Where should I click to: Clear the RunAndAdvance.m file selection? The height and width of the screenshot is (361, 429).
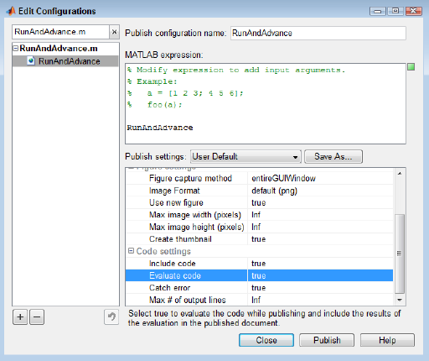click(x=114, y=32)
